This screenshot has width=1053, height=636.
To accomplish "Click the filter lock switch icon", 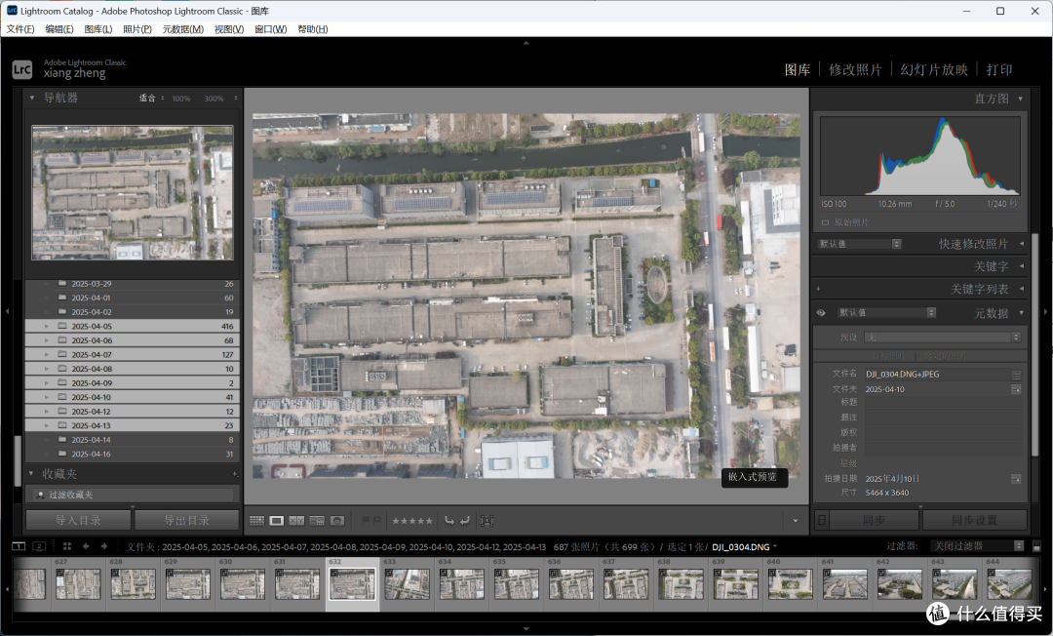I will (x=1036, y=546).
